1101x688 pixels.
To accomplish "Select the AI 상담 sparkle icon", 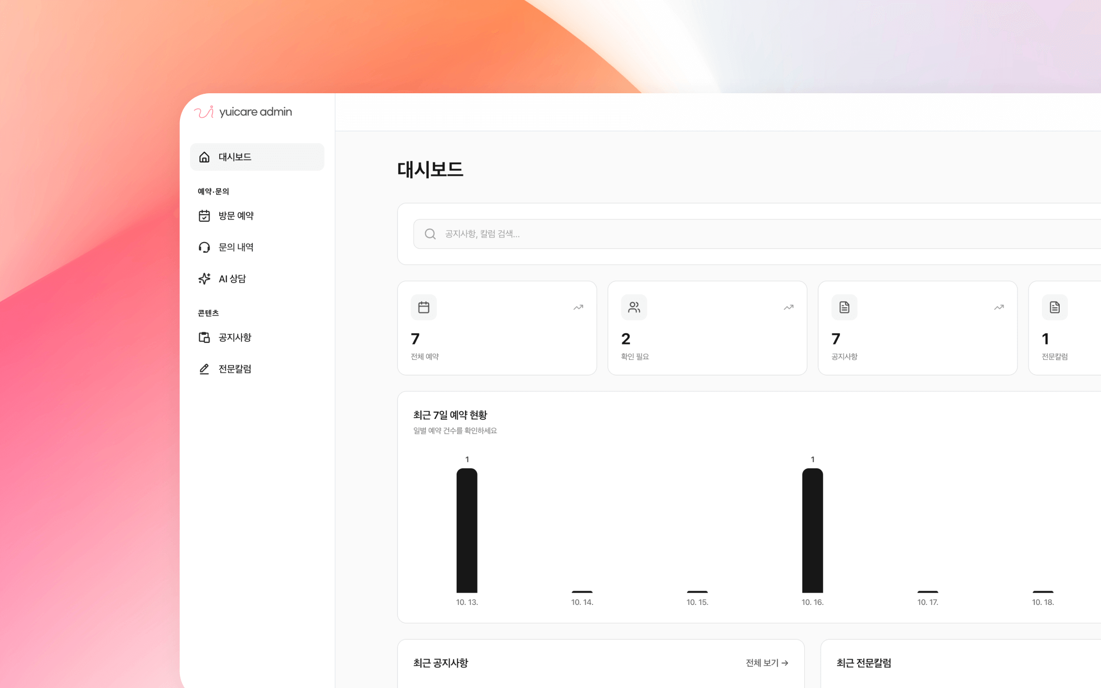I will pyautogui.click(x=204, y=278).
